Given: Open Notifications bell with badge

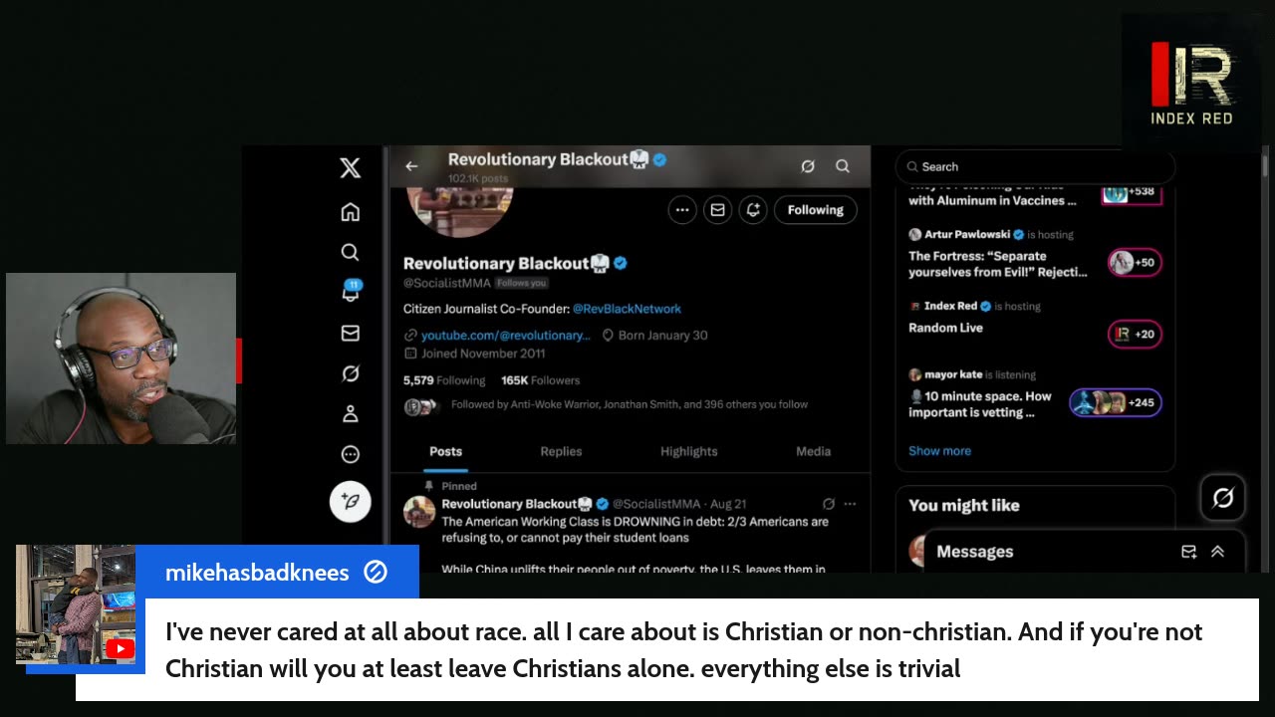Looking at the screenshot, I should (x=351, y=292).
